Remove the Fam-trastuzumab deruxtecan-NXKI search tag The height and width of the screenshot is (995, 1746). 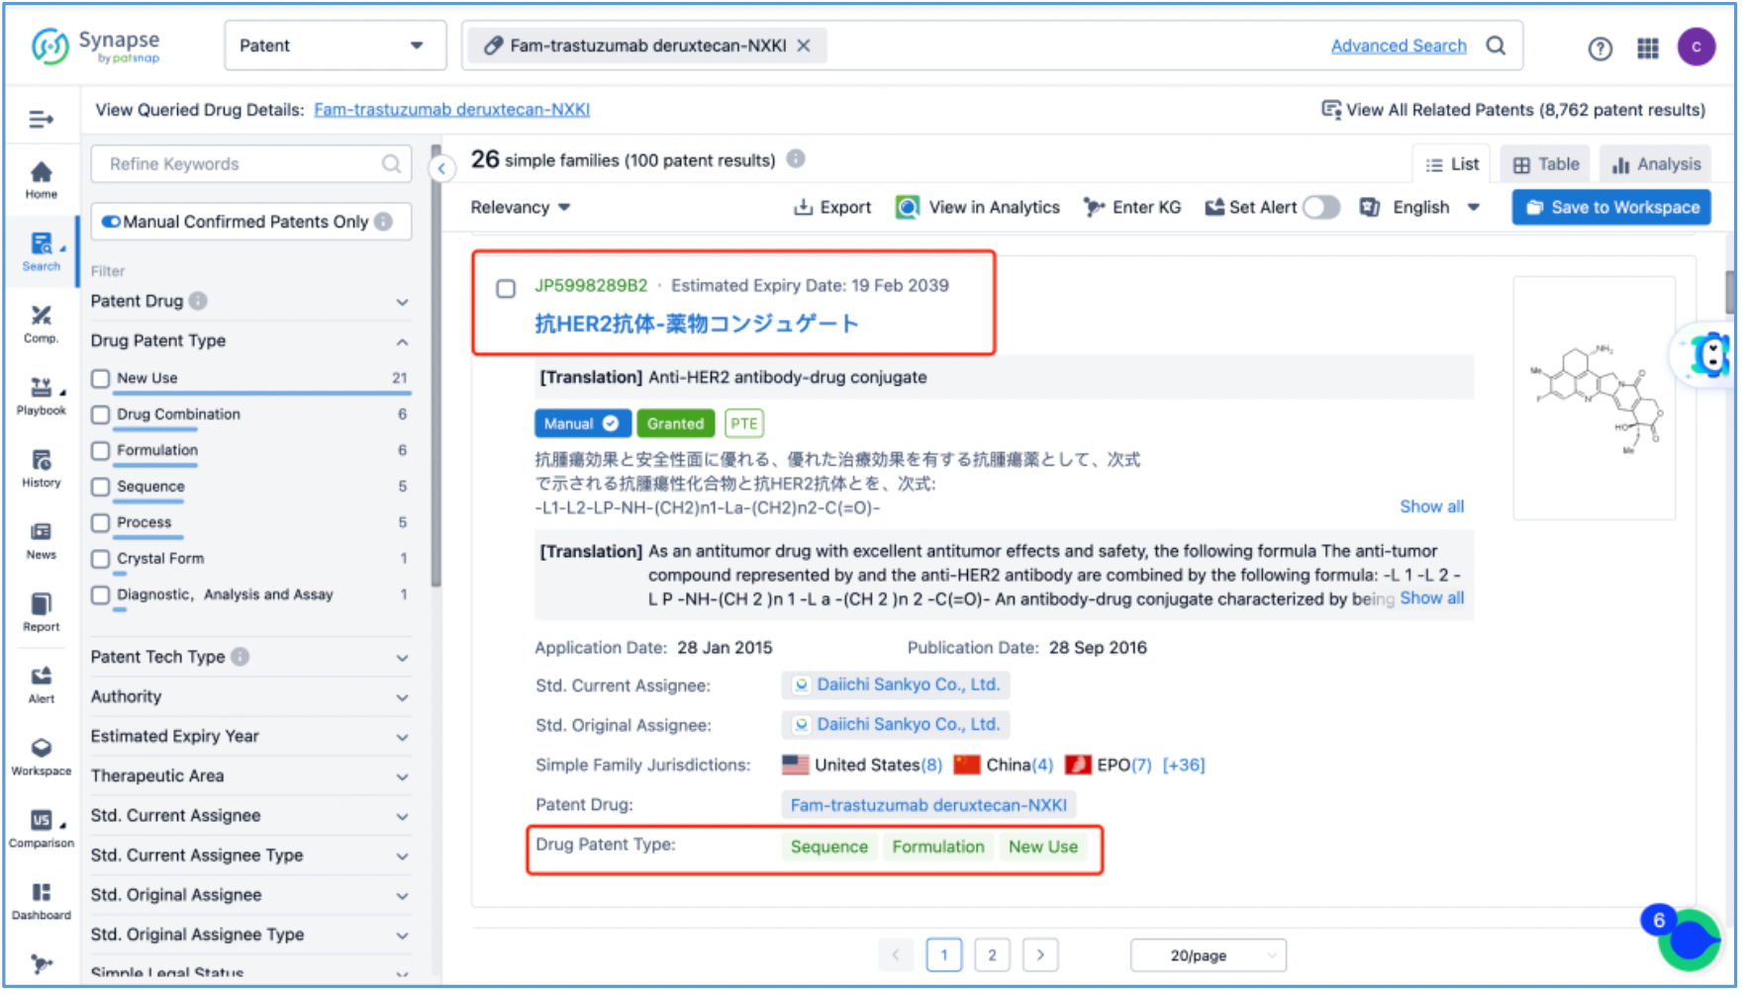804,45
